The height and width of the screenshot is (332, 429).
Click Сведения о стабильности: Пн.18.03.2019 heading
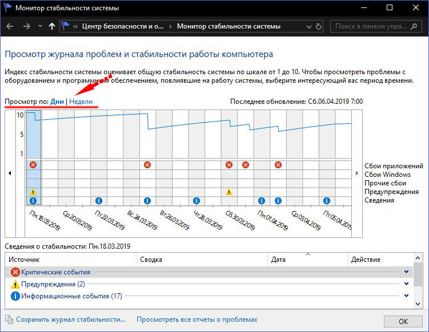pyautogui.click(x=67, y=246)
